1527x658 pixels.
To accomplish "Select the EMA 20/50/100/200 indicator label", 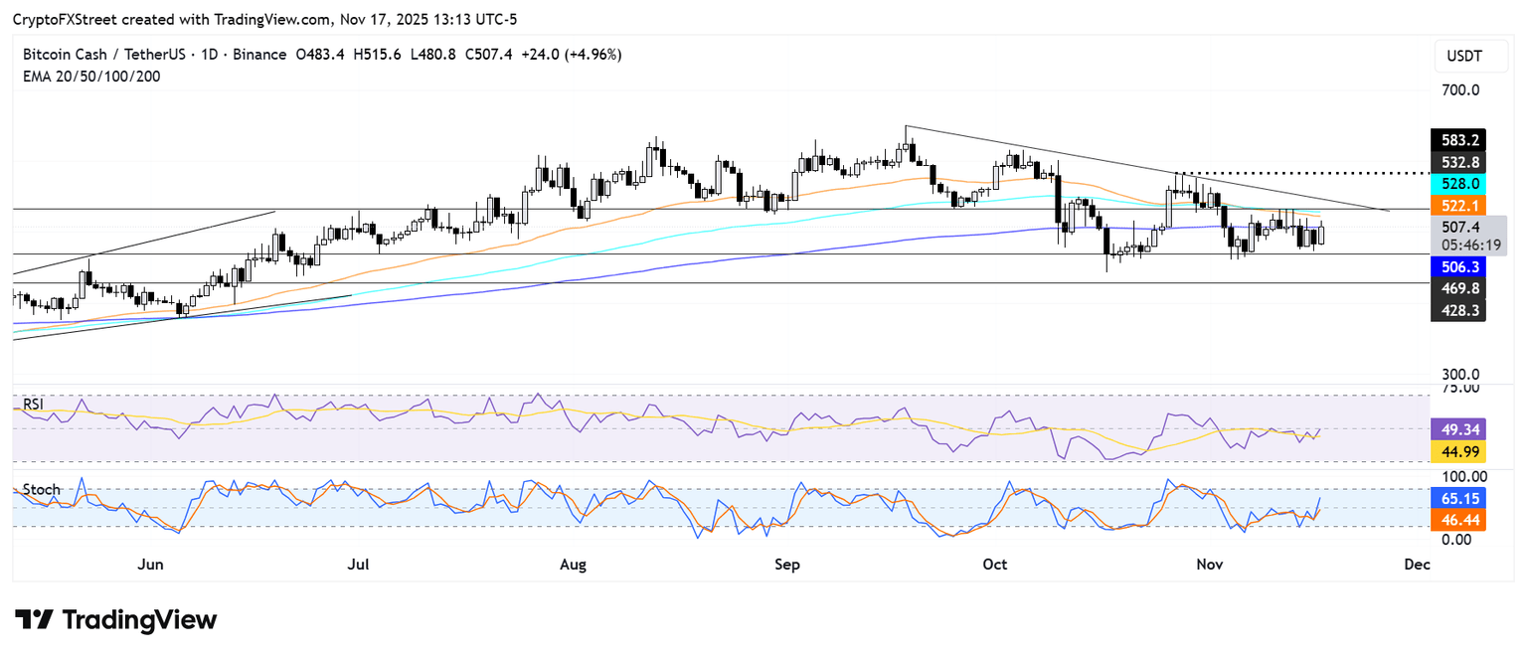I will click(x=92, y=77).
